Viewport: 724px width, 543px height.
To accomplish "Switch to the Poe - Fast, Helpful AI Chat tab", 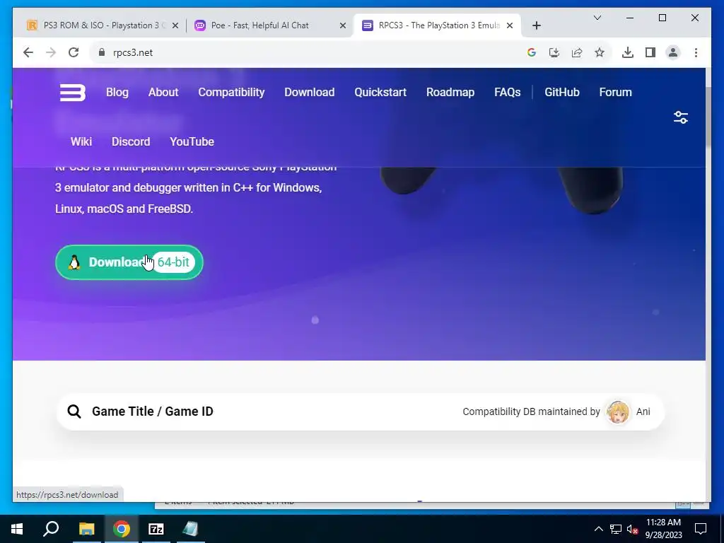I will pos(270,26).
